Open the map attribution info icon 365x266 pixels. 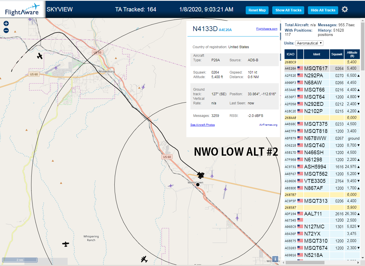pyautogui.click(x=275, y=259)
